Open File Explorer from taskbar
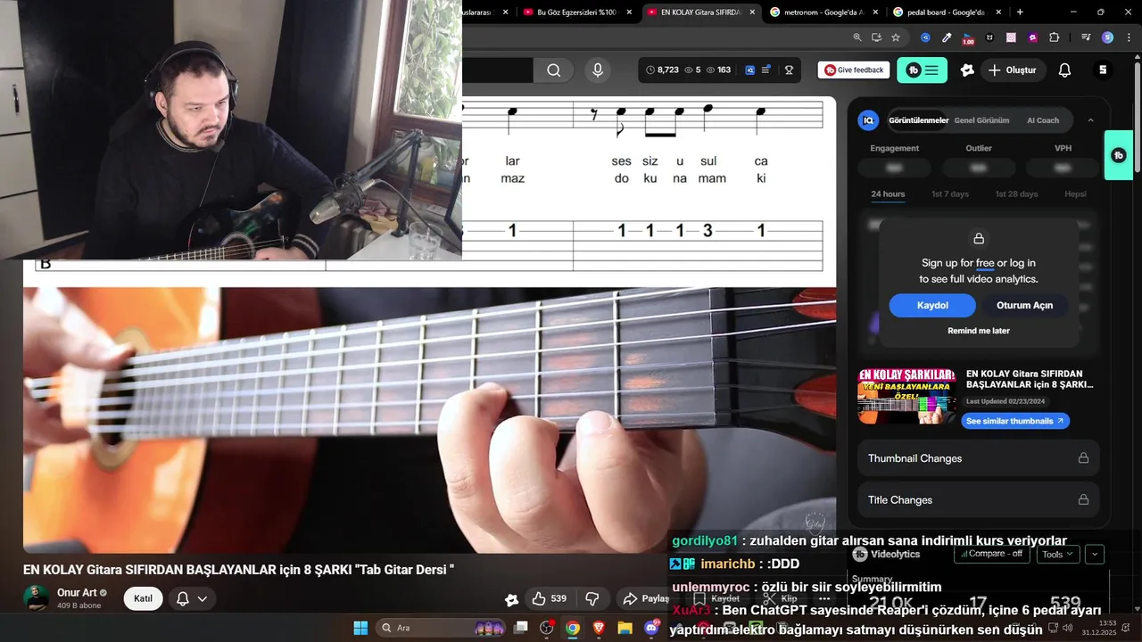Screen dimensions: 1142x642 [x=625, y=628]
